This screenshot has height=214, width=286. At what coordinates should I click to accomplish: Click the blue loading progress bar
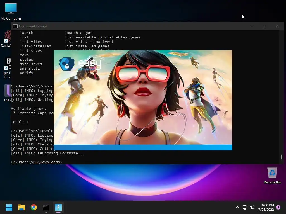click(x=143, y=148)
